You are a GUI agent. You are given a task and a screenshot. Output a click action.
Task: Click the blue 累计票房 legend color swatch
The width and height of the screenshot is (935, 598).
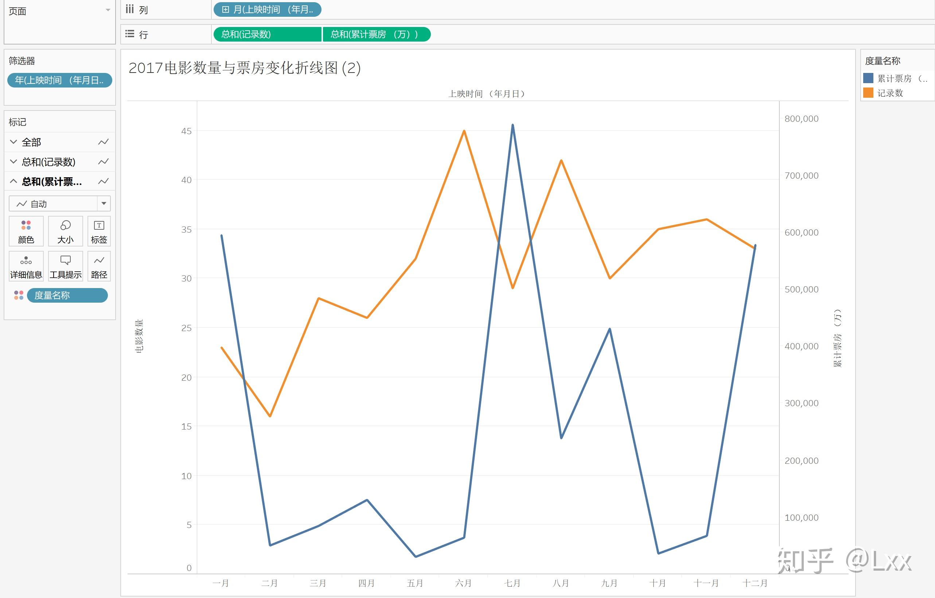(868, 78)
